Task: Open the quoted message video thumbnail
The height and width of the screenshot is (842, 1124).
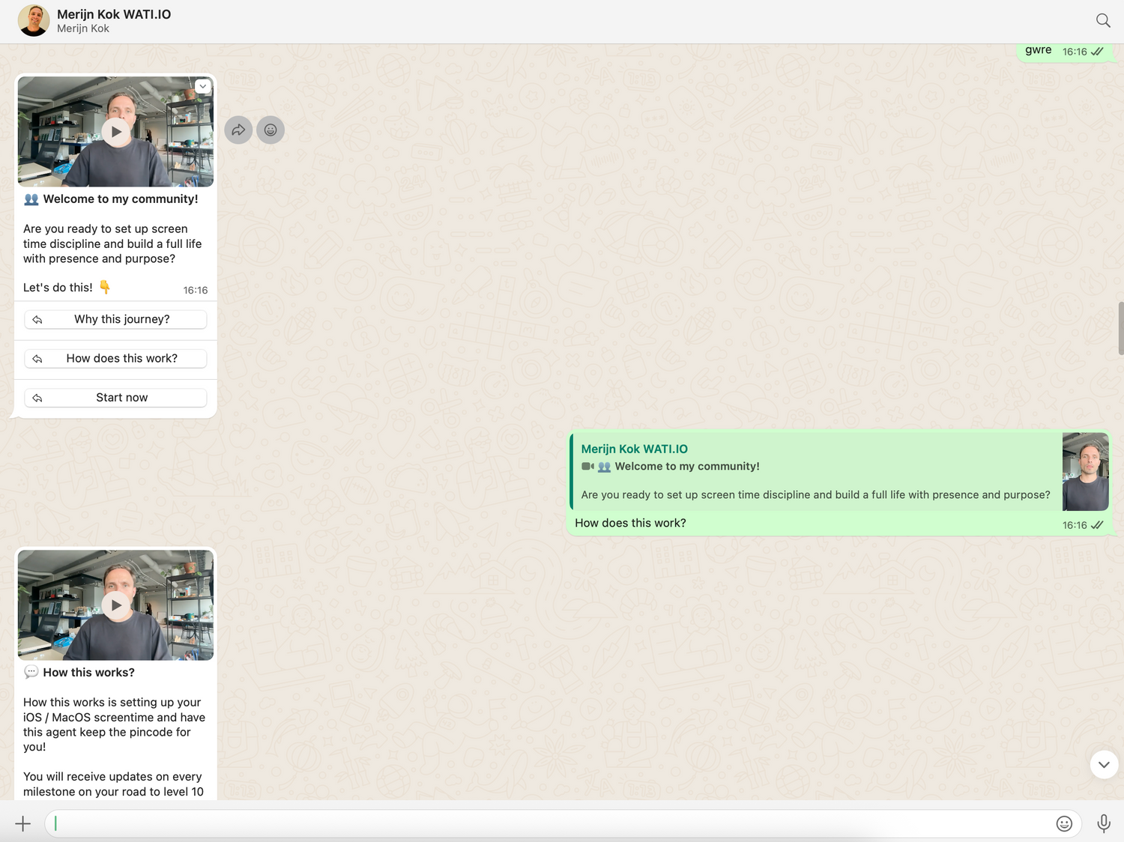Action: tap(1085, 472)
